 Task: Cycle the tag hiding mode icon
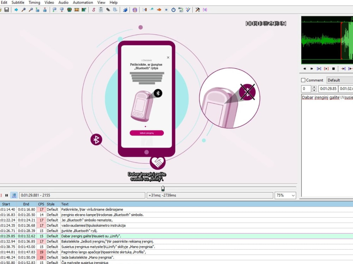click(205, 10)
